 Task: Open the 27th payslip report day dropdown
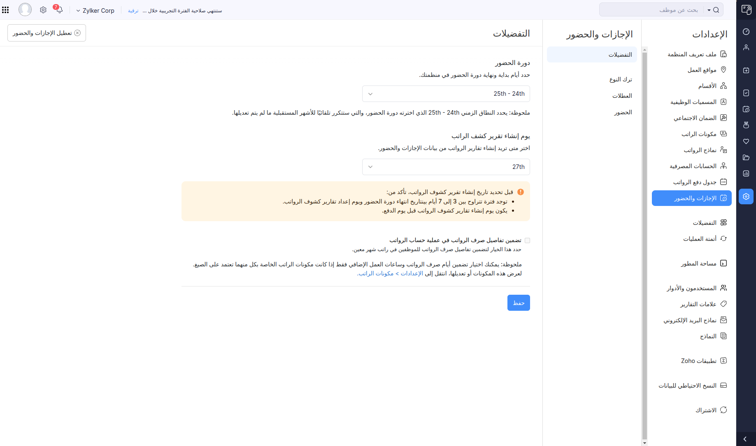point(446,167)
